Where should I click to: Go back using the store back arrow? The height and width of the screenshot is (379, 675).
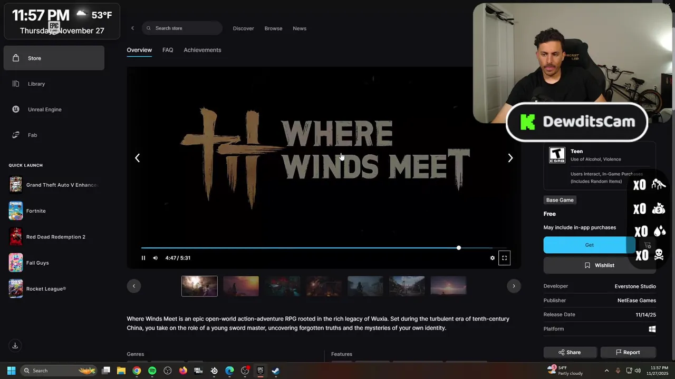[x=132, y=28]
